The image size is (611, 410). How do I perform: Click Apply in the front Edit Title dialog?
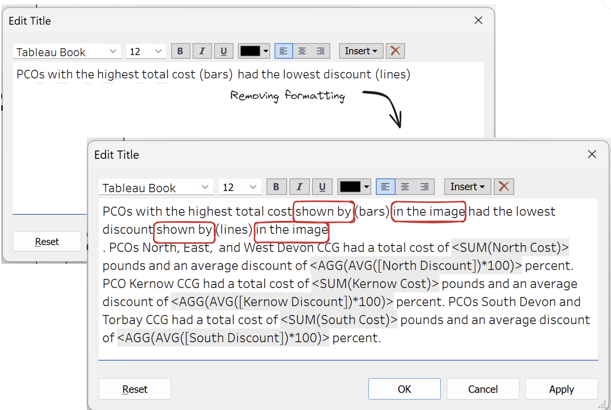point(562,389)
